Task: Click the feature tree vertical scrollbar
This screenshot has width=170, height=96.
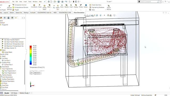Action: [25, 72]
